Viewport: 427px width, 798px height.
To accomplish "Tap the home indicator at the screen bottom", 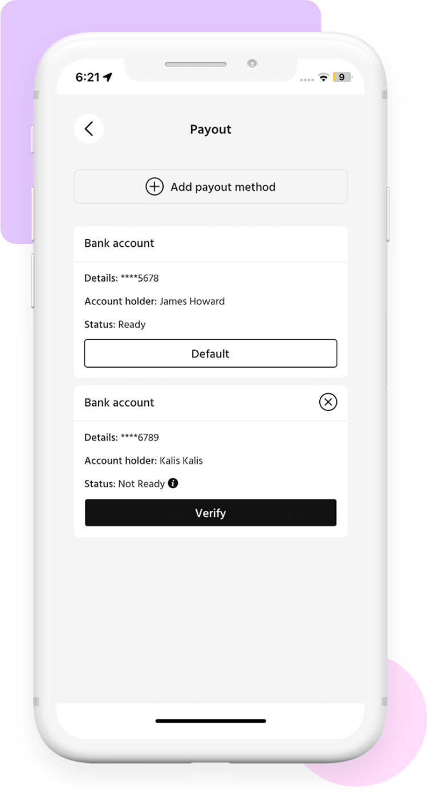I will point(210,721).
